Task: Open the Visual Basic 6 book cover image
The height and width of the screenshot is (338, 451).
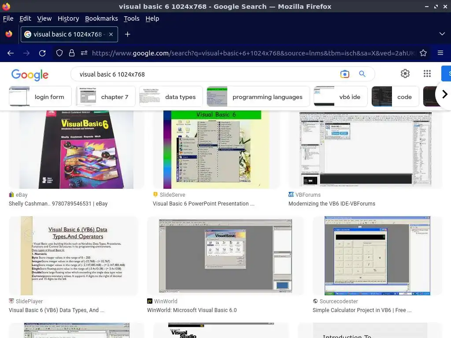Action: click(x=77, y=150)
